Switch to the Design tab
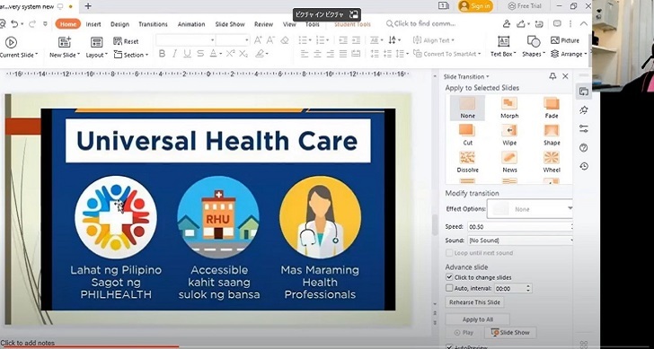This screenshot has height=349, width=654. (119, 24)
